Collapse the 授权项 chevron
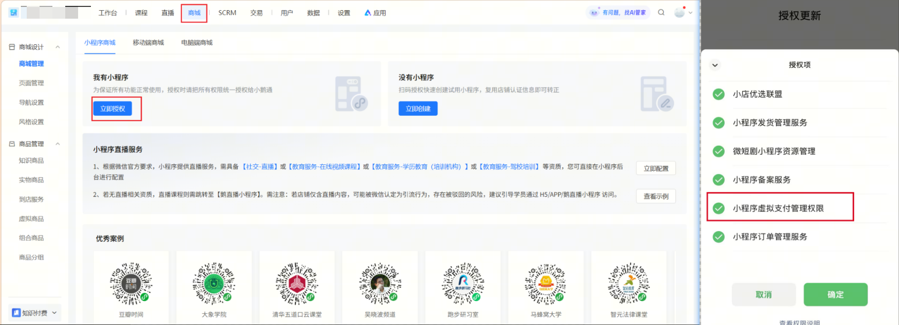The height and width of the screenshot is (325, 899). [x=715, y=65]
